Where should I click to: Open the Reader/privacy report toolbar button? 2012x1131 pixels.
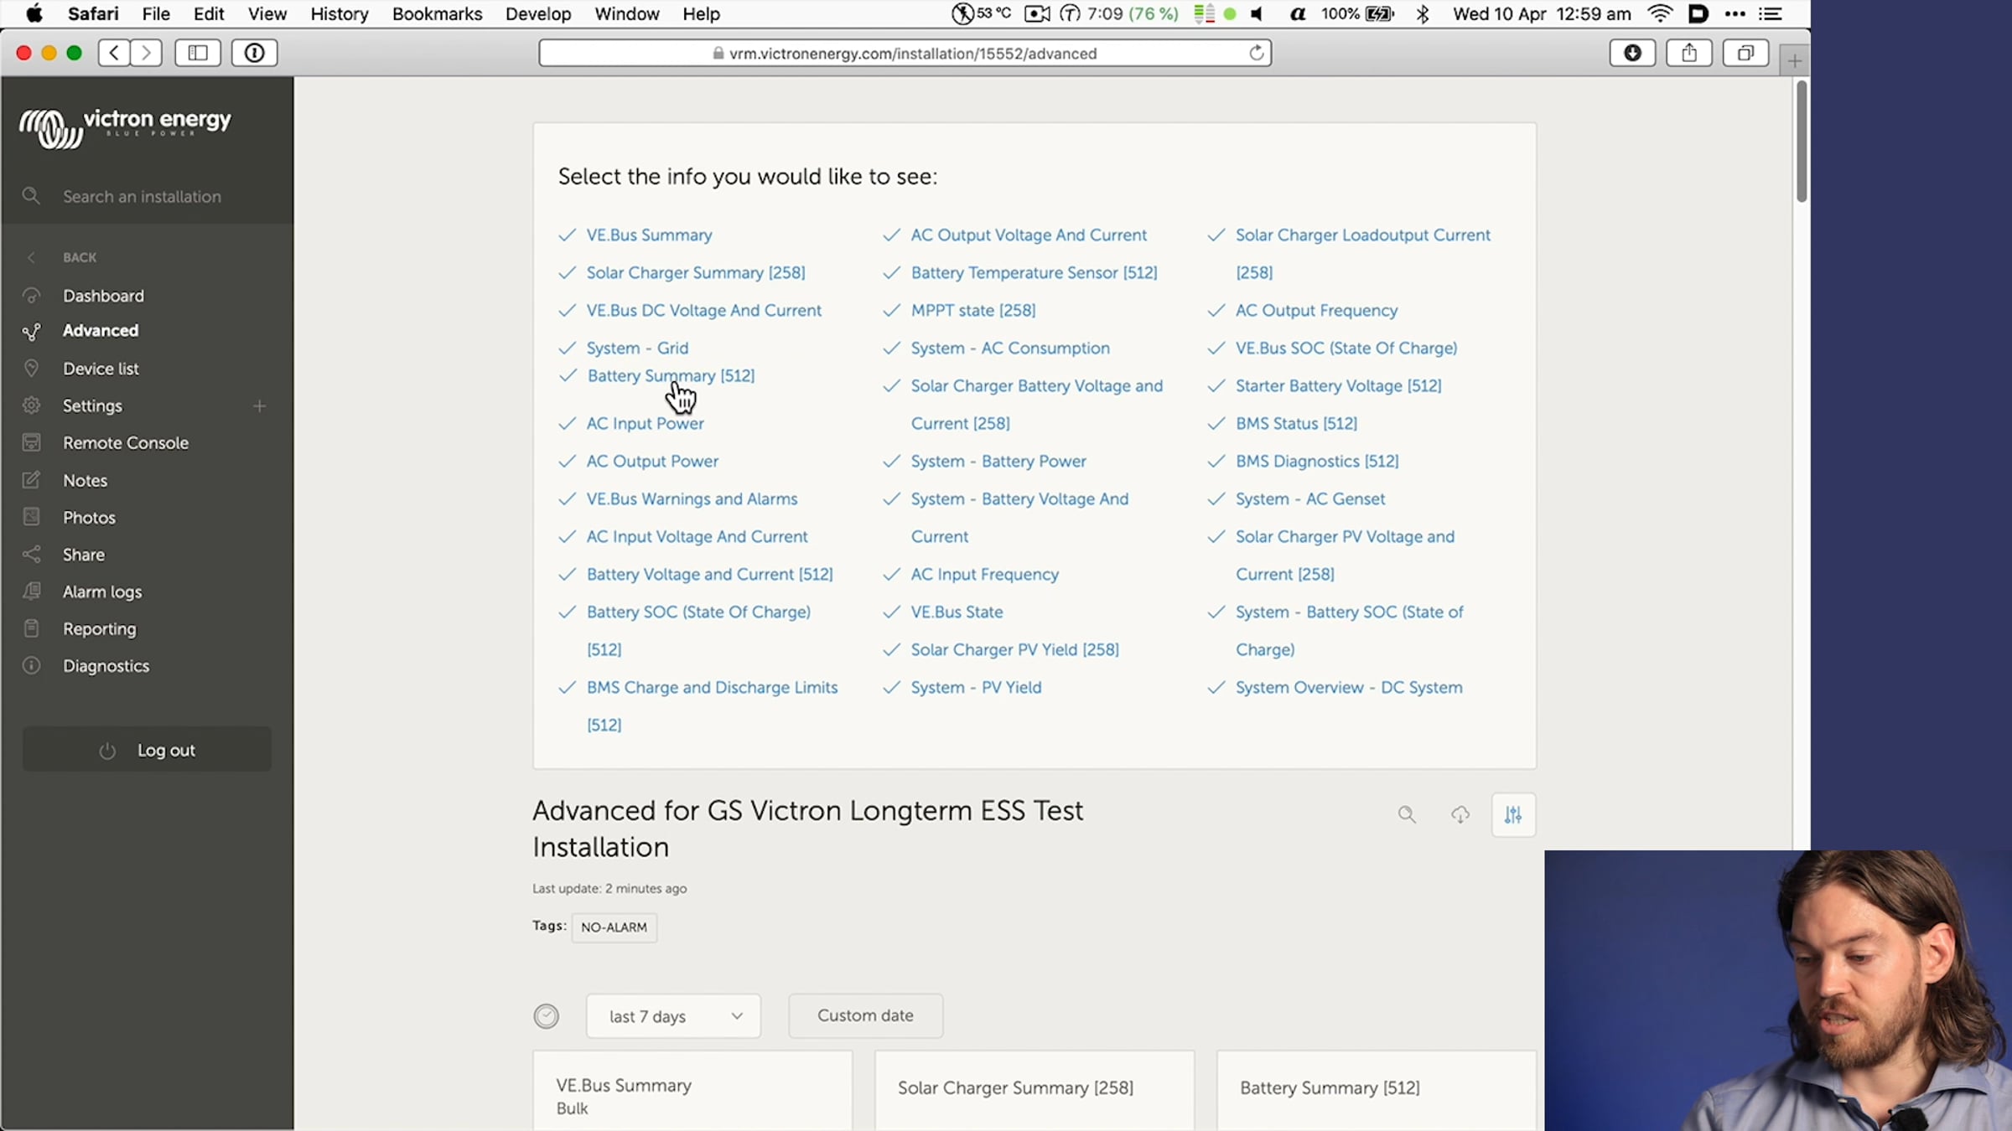click(254, 53)
